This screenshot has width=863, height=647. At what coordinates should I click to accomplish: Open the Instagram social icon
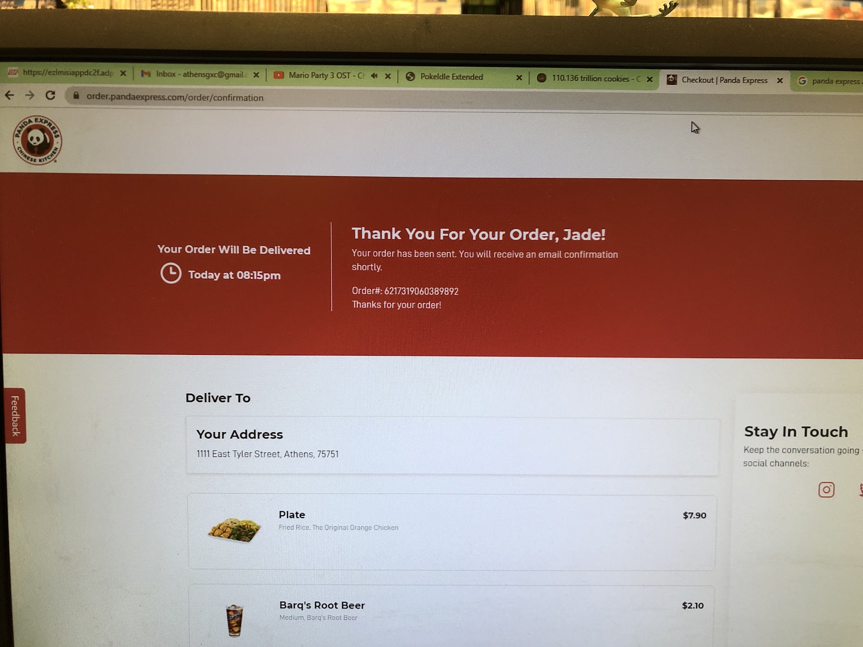826,489
